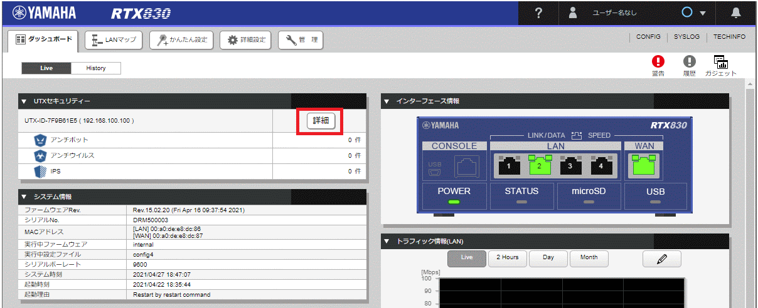Open the 詳細設定 tab
The width and height of the screenshot is (758, 308).
point(246,40)
